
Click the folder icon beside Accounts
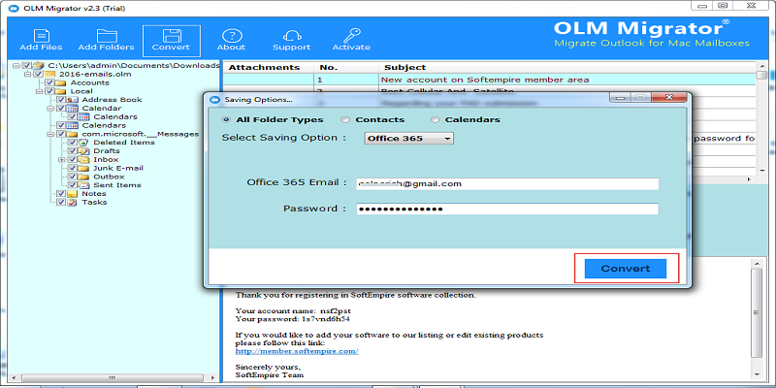click(61, 82)
